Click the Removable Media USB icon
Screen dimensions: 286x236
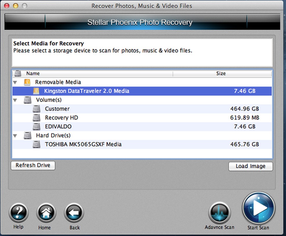(x=27, y=82)
